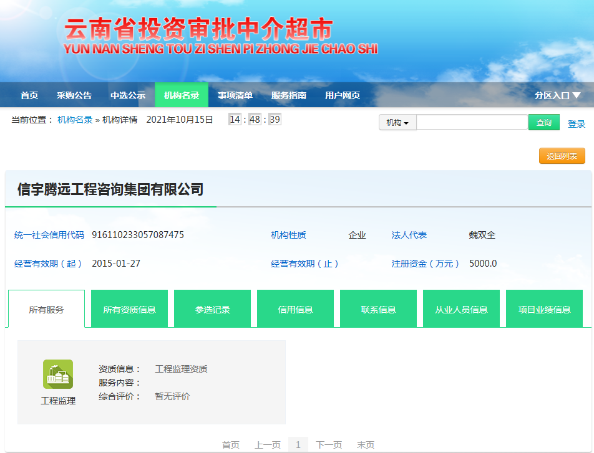Select 服务指南 in the navigation
The height and width of the screenshot is (453, 594).
point(288,95)
